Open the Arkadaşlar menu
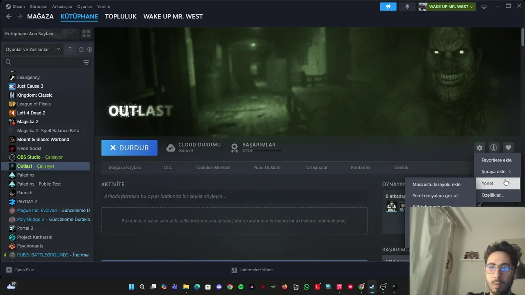 pyautogui.click(x=62, y=7)
